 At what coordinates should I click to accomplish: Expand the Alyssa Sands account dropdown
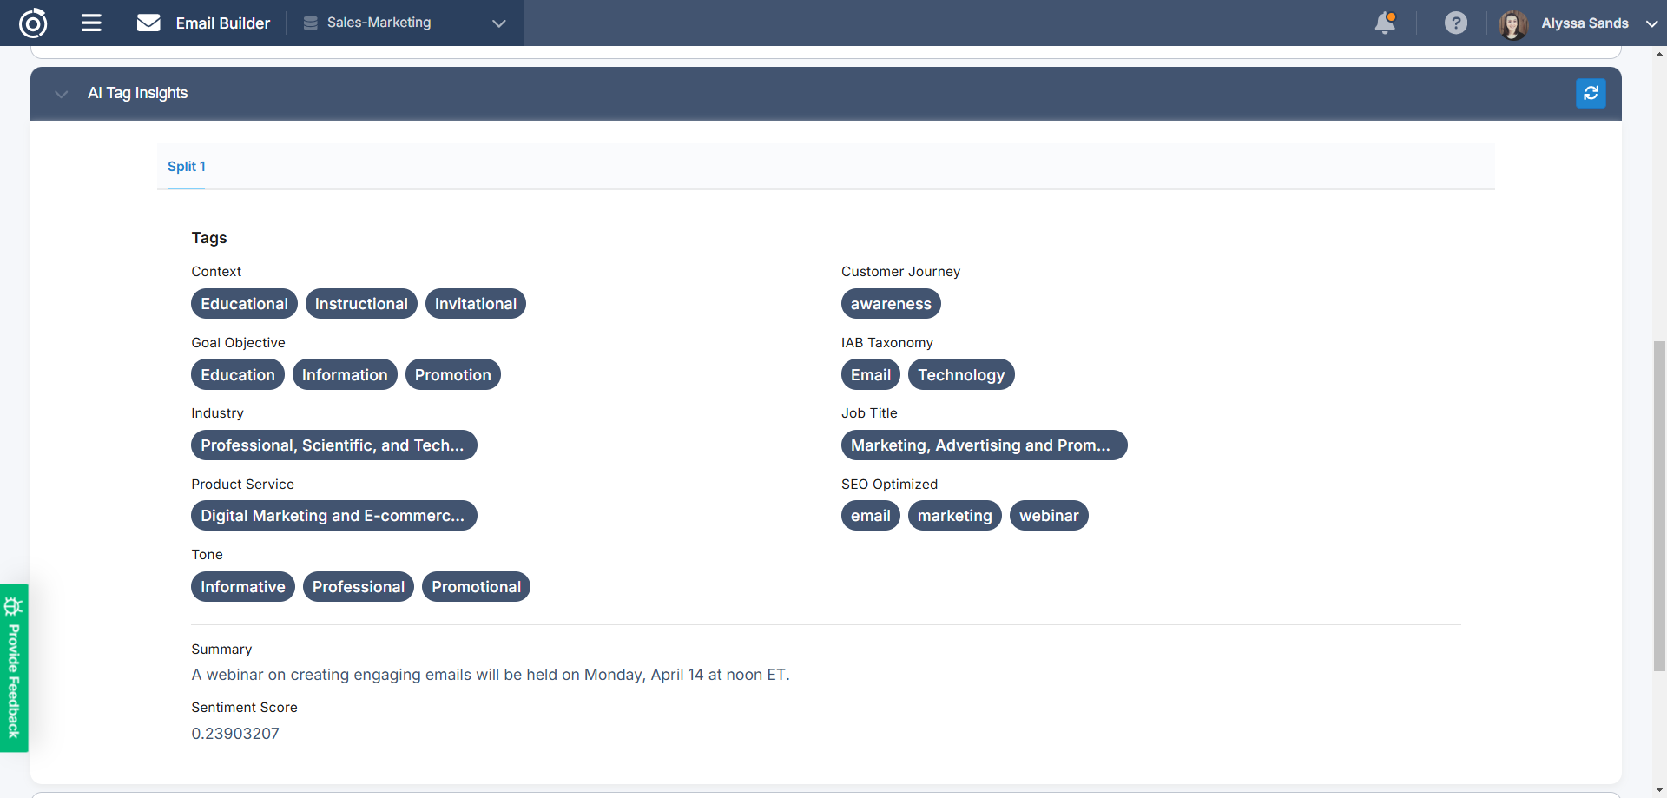[x=1652, y=23]
